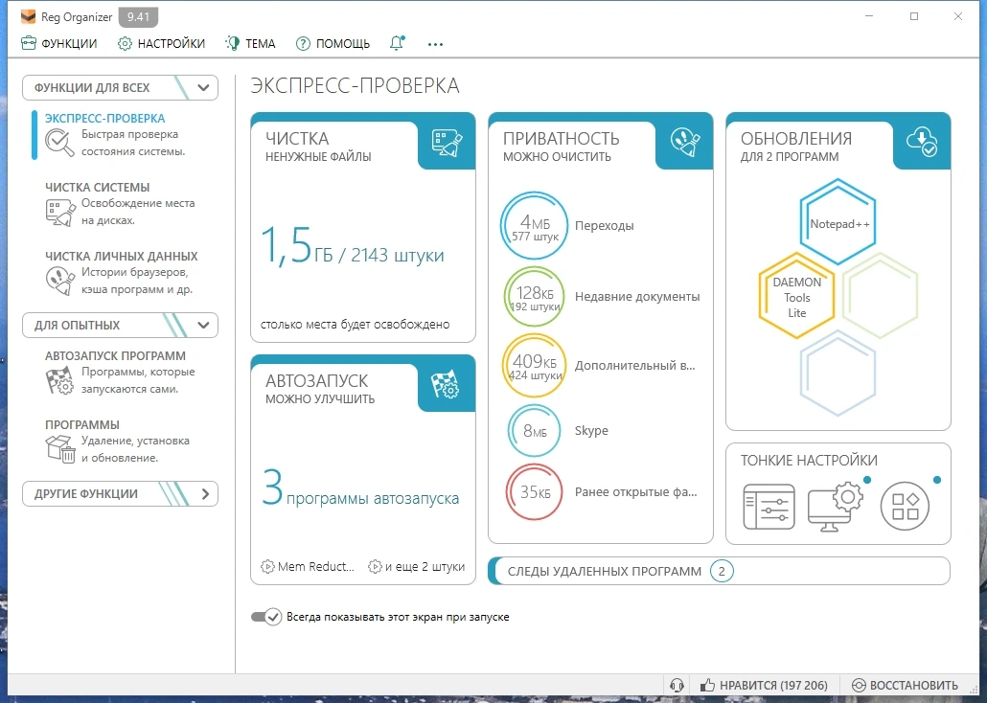Click the Чистка системы sidebar icon
The width and height of the screenshot is (987, 703).
59,212
